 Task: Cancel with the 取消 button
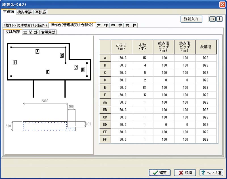point(185,173)
